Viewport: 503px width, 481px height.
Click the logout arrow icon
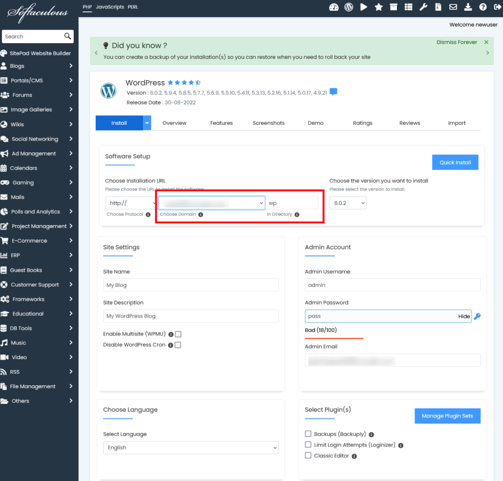[x=497, y=7]
